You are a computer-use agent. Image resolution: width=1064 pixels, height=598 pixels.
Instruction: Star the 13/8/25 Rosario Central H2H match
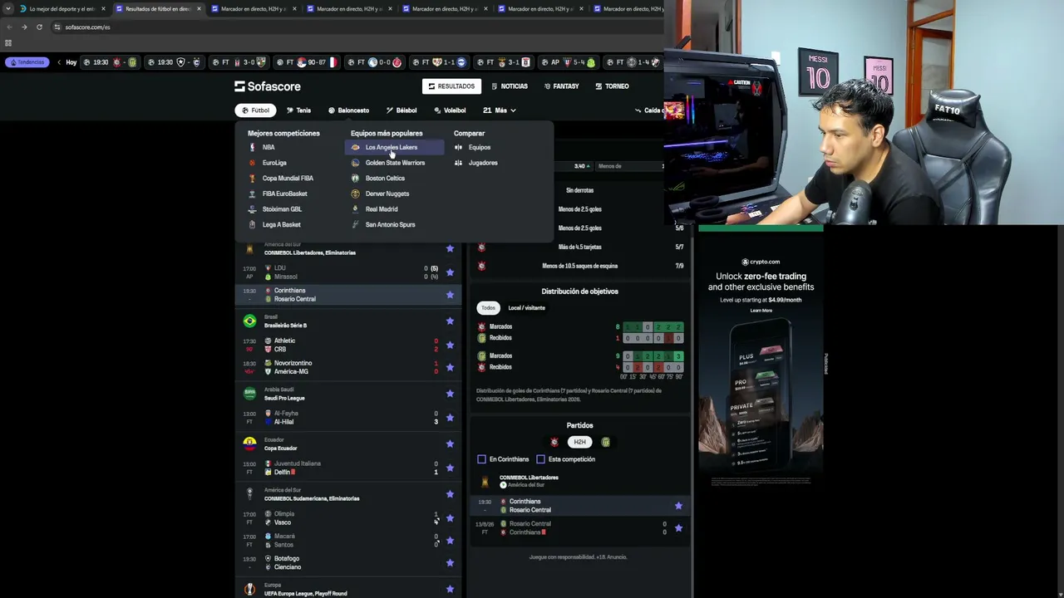[x=678, y=528]
